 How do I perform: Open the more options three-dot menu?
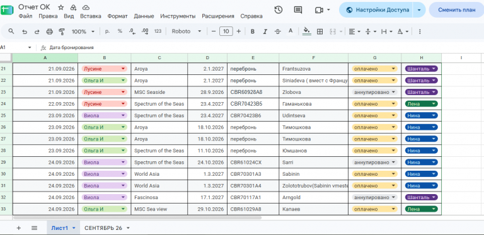click(x=420, y=32)
